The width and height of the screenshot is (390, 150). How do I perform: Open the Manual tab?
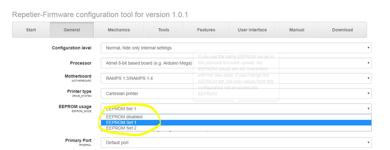coord(297,30)
